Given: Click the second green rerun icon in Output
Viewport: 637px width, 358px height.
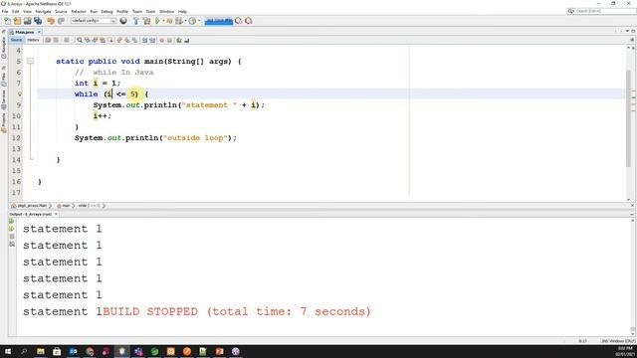Looking at the screenshot, I should (x=11, y=229).
